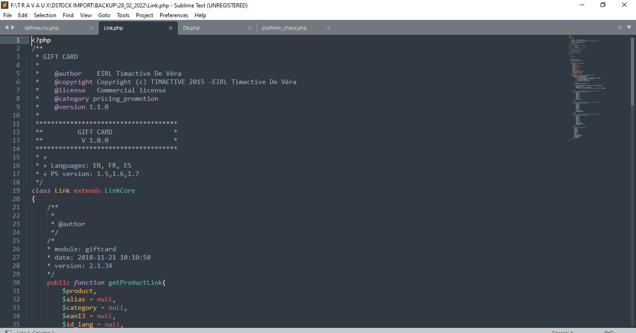Open the Edit menu

[x=23, y=15]
